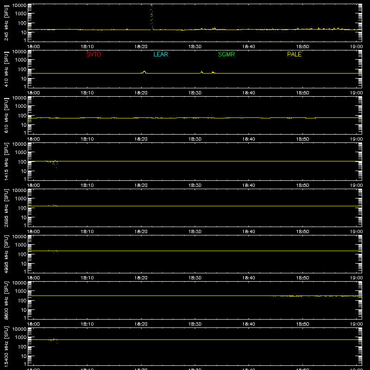This screenshot has width=370, height=370.
Task: Click the burst spike in the 245 MHz plot
Action: tap(152, 17)
